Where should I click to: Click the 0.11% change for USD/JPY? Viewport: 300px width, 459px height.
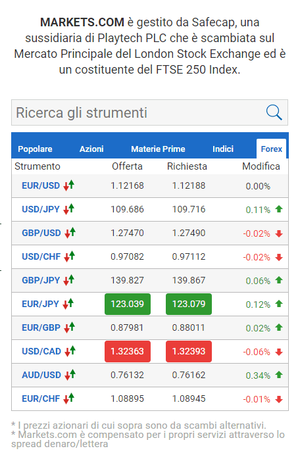tap(258, 210)
